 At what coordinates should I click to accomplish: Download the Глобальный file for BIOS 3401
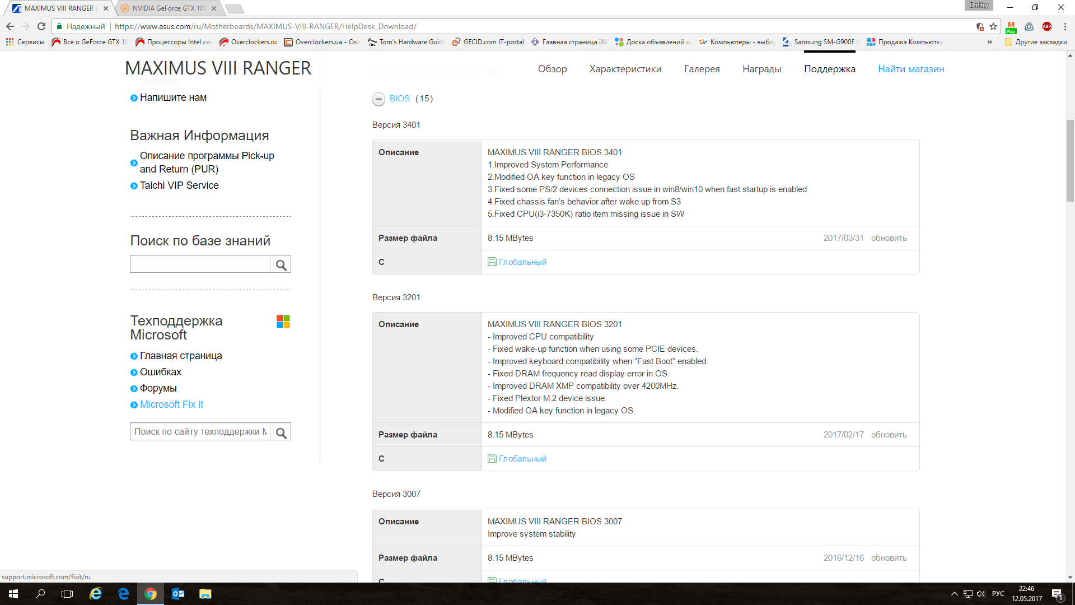522,262
